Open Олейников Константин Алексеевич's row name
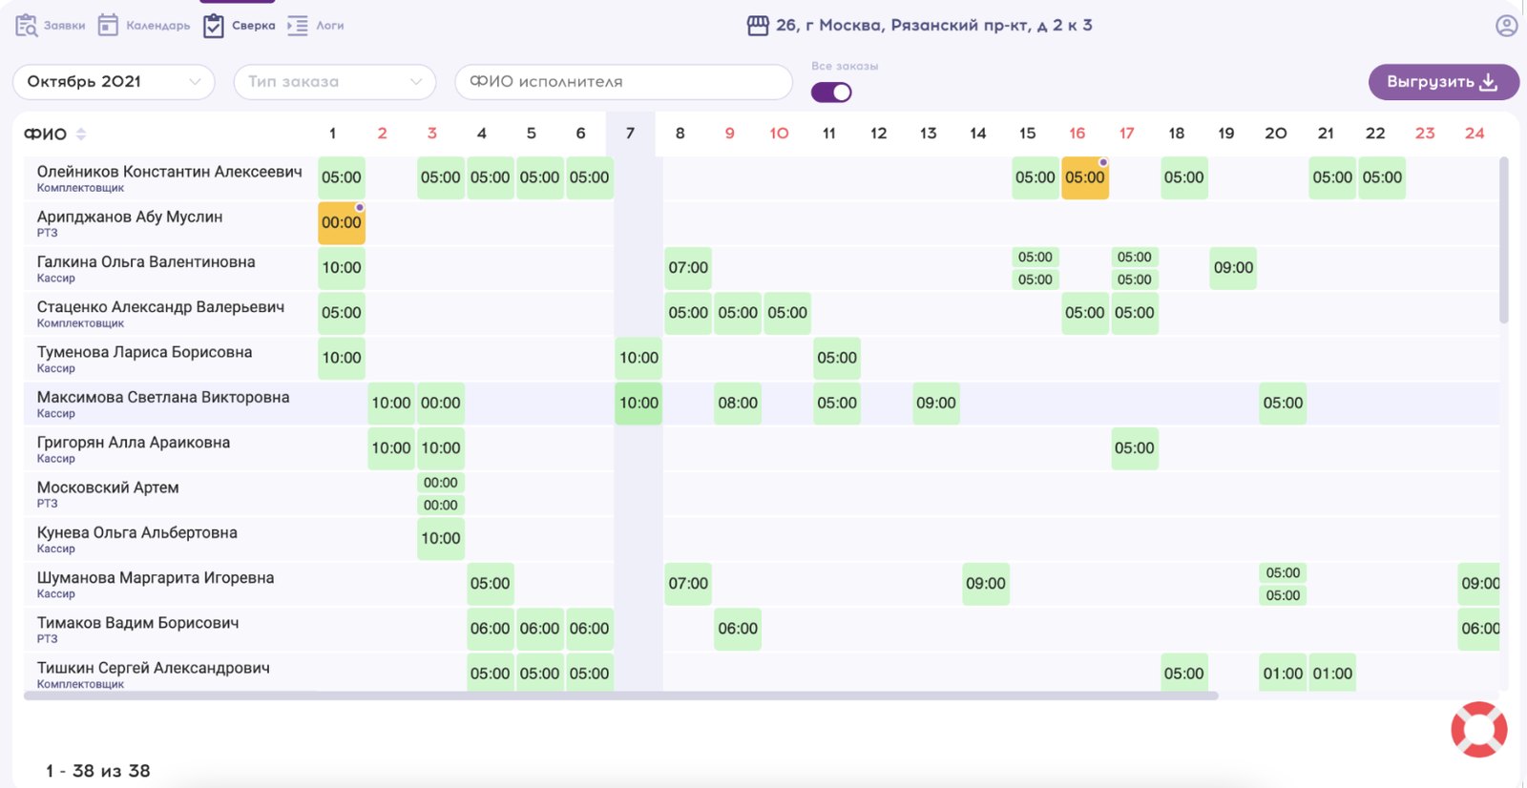The height and width of the screenshot is (788, 1527). [x=170, y=172]
